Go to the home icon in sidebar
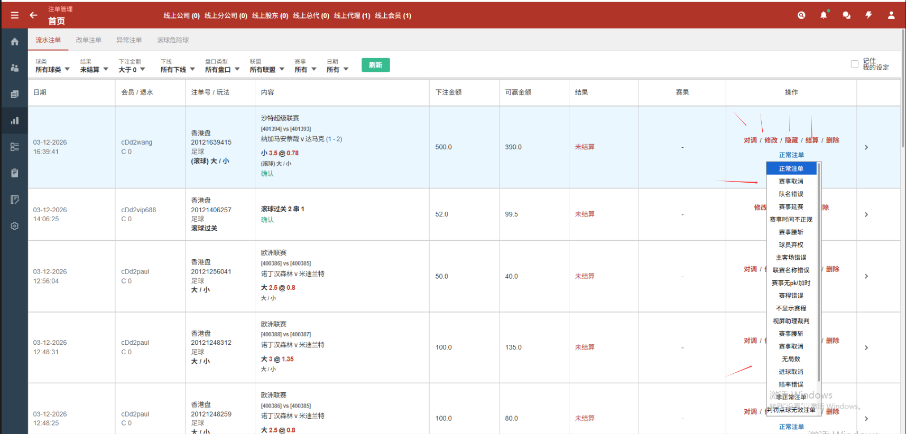 coord(15,42)
